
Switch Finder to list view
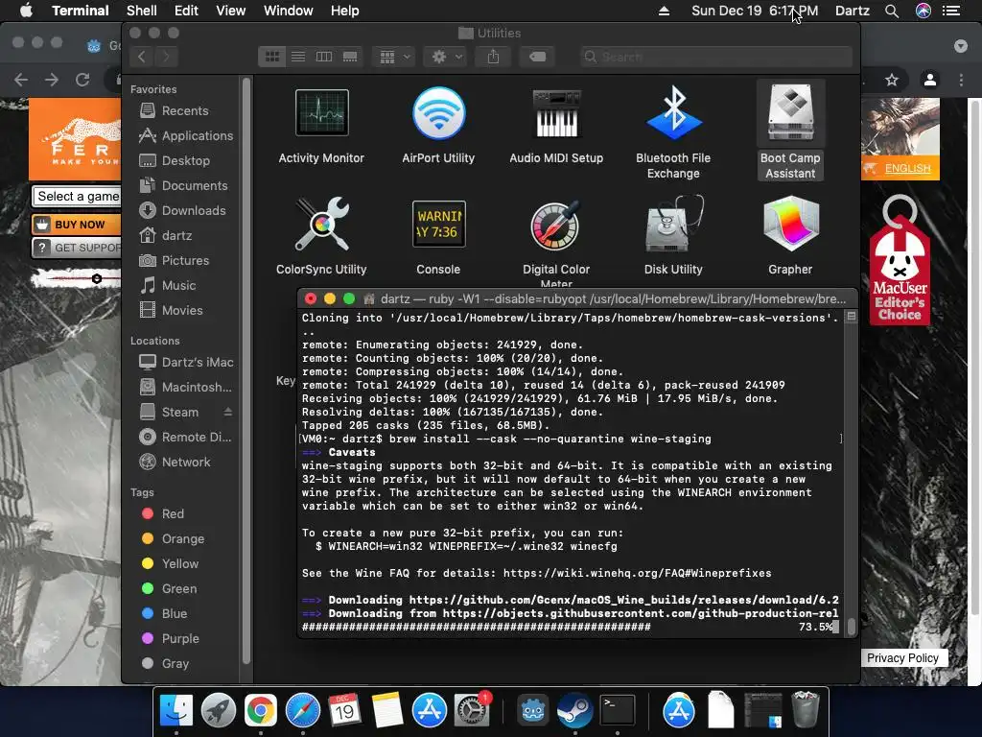click(298, 57)
